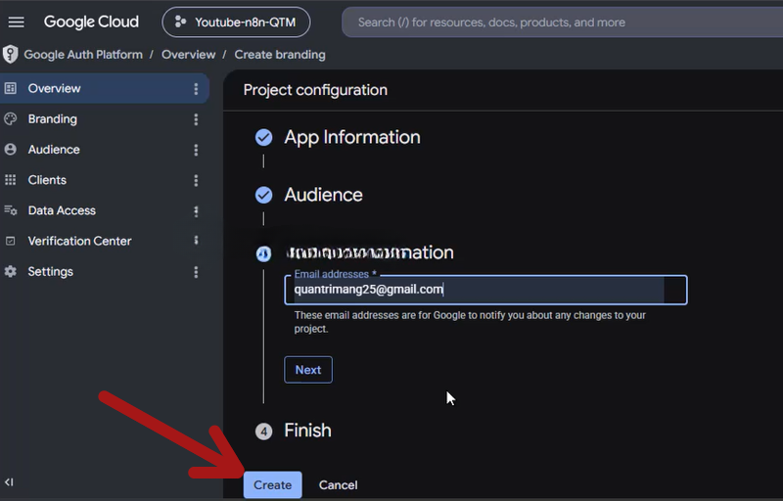This screenshot has width=783, height=501.
Task: Open more options for Overview
Action: (x=196, y=89)
